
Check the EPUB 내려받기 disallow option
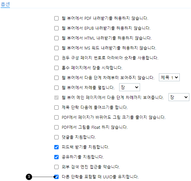pos(56,28)
